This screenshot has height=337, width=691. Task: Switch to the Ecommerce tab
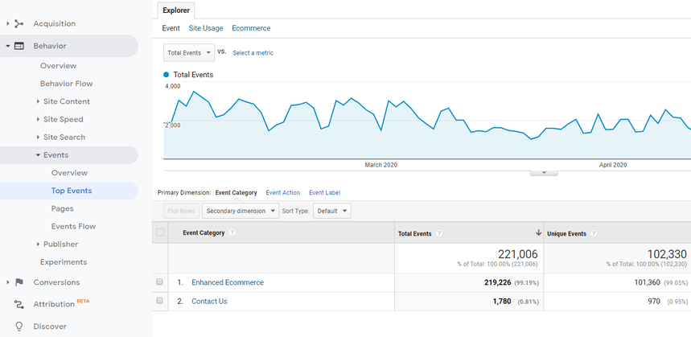pos(251,28)
